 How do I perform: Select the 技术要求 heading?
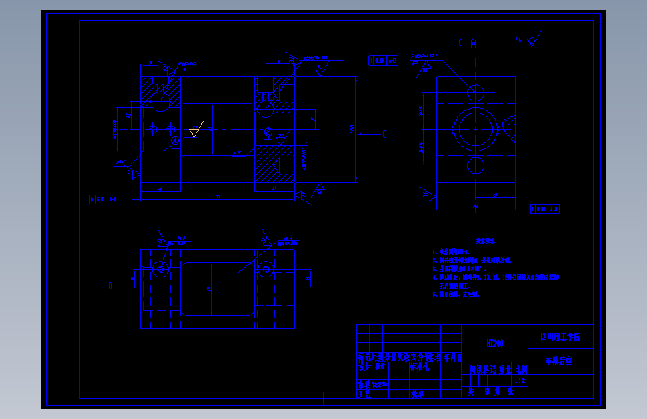[x=485, y=241]
